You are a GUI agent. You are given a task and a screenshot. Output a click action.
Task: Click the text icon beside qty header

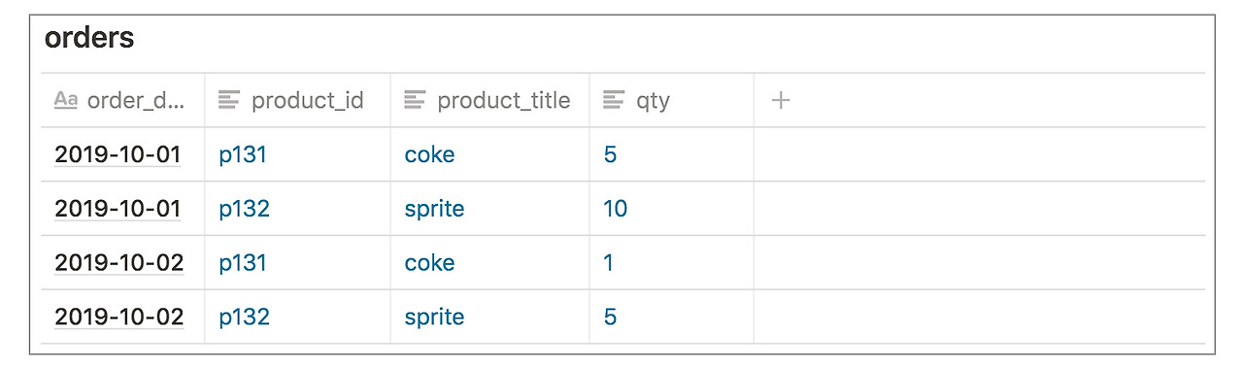tap(614, 100)
